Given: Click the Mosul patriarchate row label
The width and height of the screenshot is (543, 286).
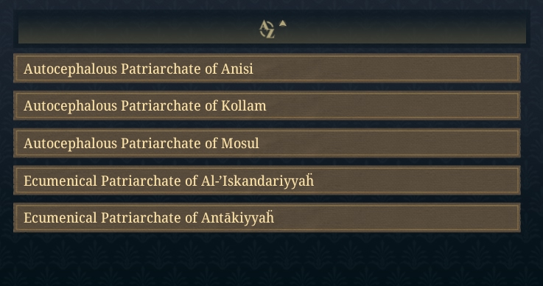Looking at the screenshot, I should [141, 143].
